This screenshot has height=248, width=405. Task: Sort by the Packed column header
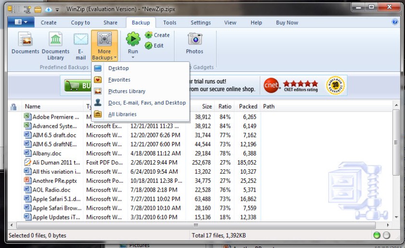248,107
